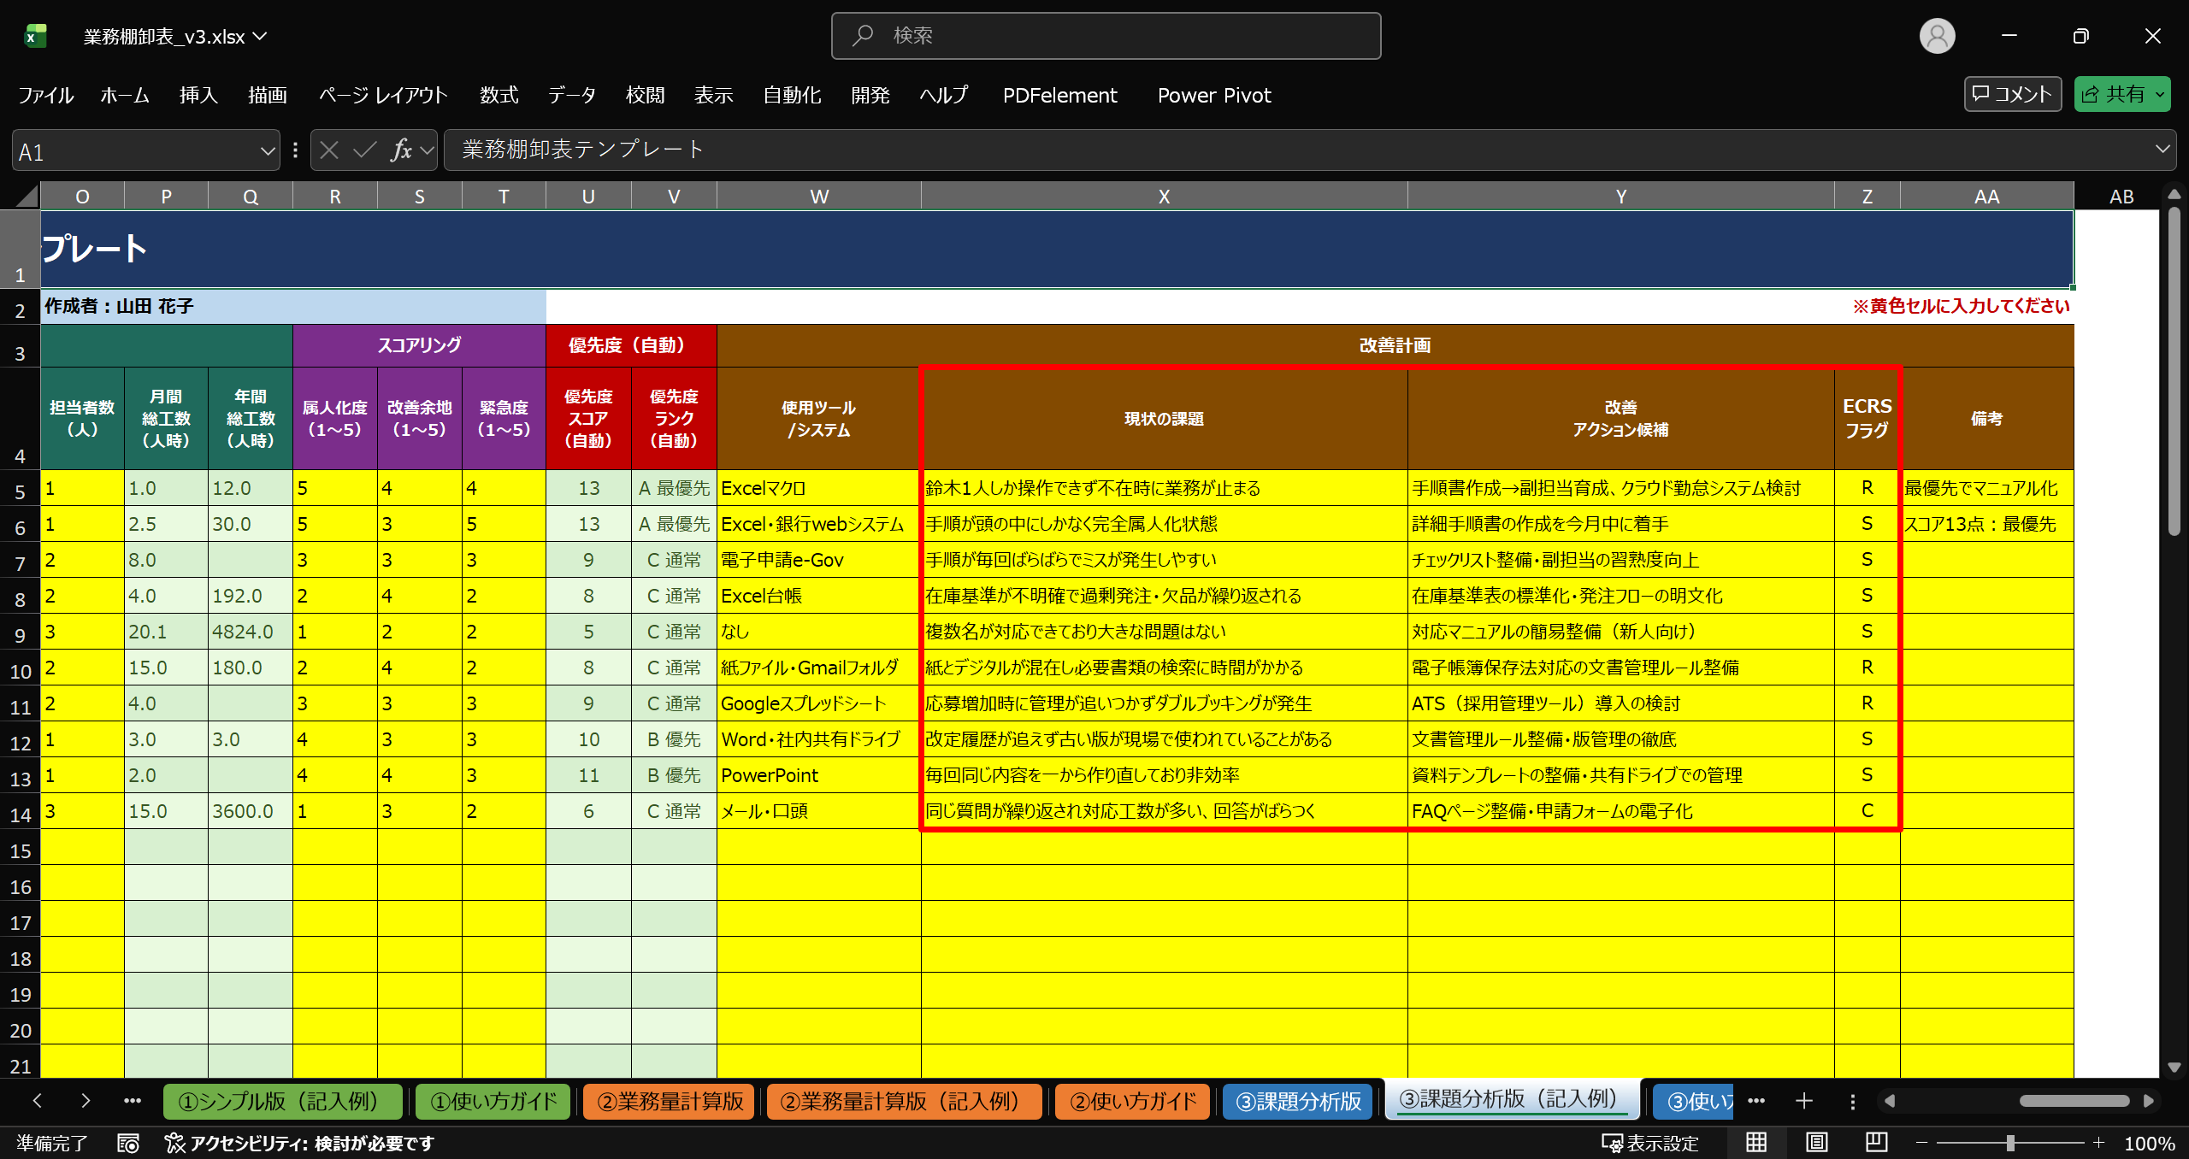Click the zoom slider handle
Viewport: 2189px width, 1159px height.
[x=2010, y=1143]
